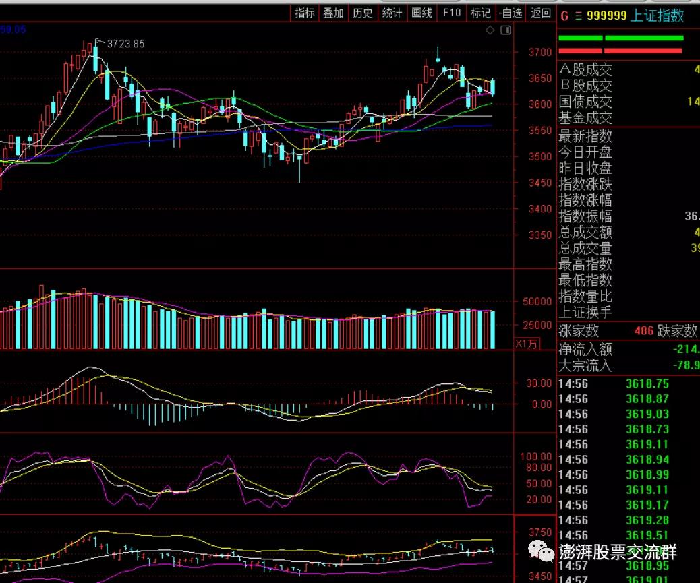
Task: Select the 叠加 overlay option
Action: 334,13
